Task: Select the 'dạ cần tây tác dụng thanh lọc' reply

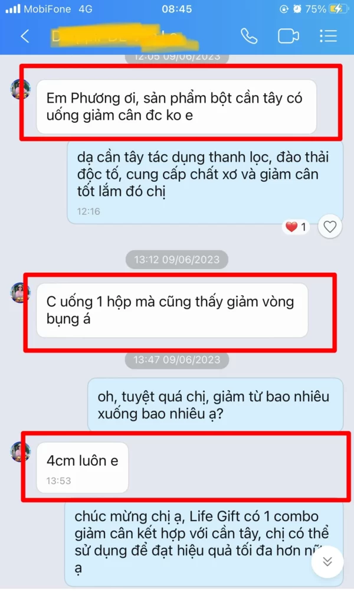Action: tap(205, 182)
